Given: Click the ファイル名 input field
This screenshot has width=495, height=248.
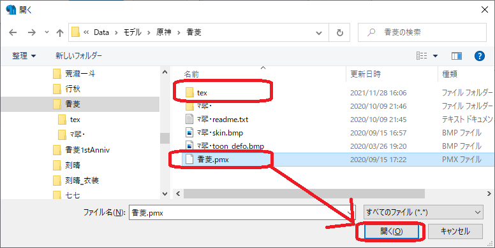Looking at the screenshot, I should pos(242,212).
